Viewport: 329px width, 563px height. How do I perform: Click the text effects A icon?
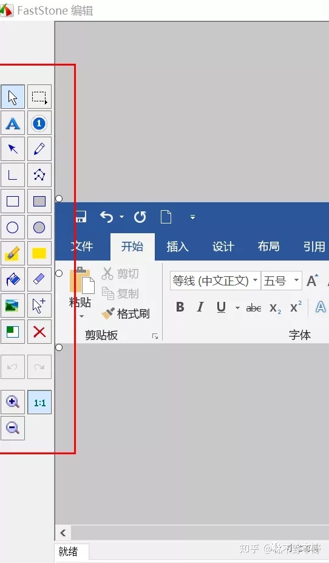(x=320, y=307)
